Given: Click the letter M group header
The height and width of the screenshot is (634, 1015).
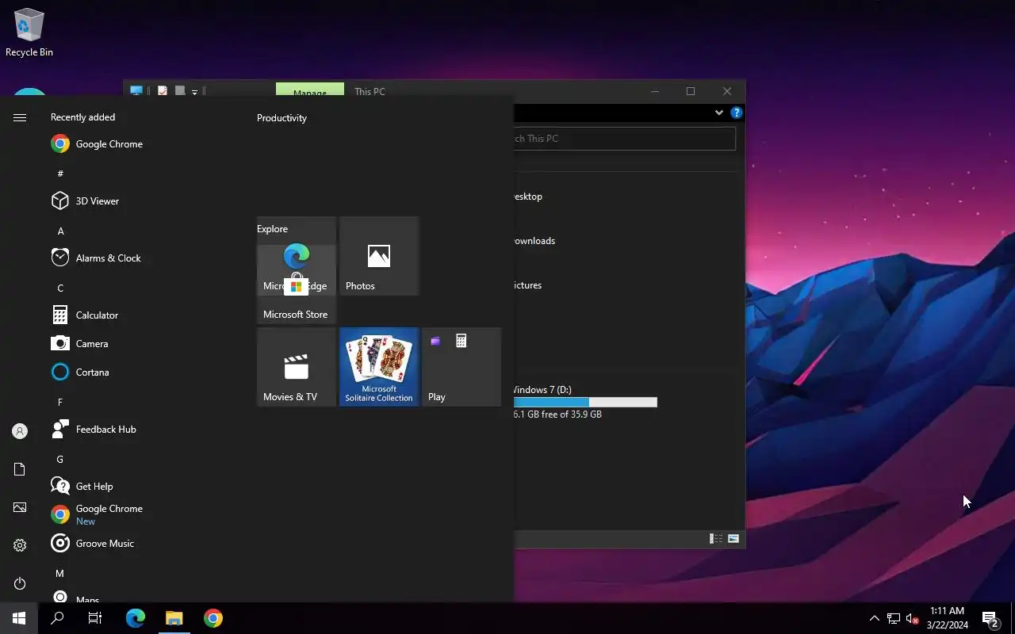Looking at the screenshot, I should click(x=60, y=573).
